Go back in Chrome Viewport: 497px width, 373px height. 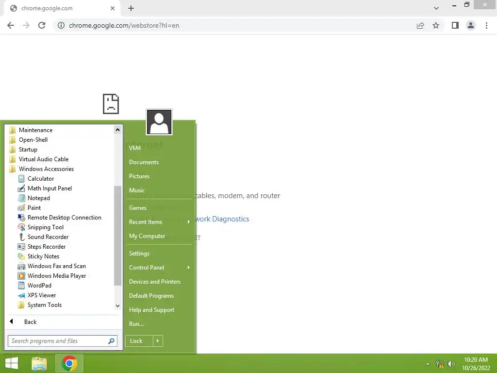click(x=11, y=25)
